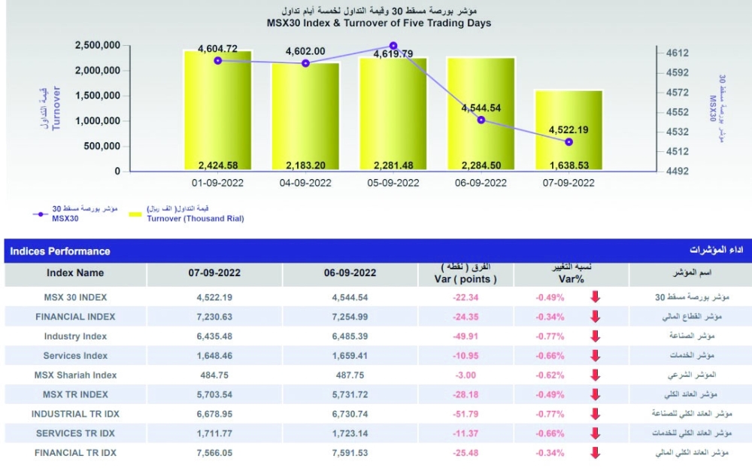
Task: Select the 4,619.79 data point on the line
Action: [x=393, y=45]
